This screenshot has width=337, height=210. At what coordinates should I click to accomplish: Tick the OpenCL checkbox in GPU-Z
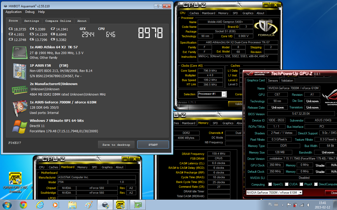click(270, 184)
